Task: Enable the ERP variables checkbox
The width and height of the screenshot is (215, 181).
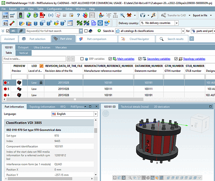Action: click(82, 59)
